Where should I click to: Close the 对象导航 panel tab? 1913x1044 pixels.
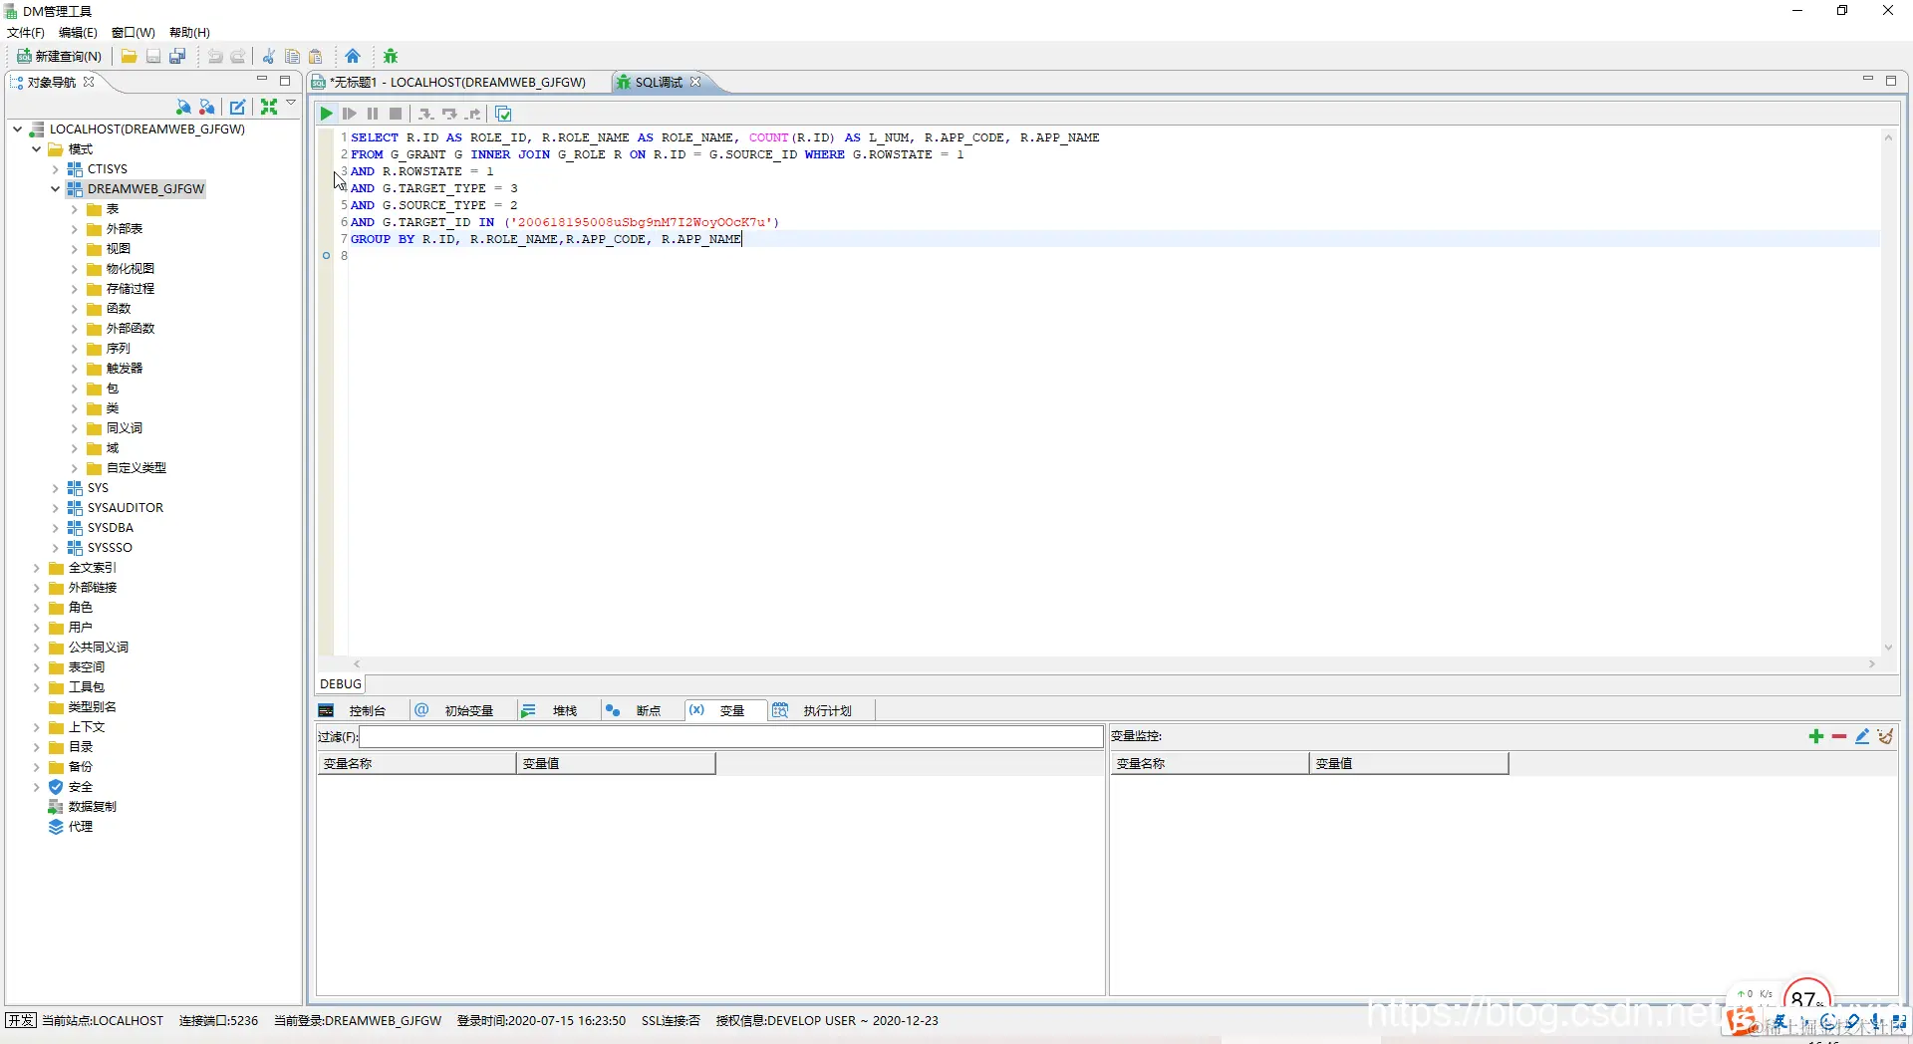click(x=89, y=82)
